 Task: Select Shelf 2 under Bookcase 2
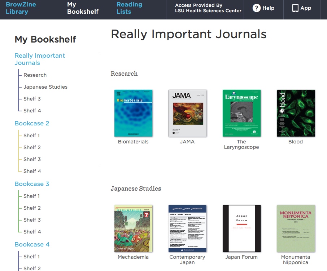point(32,147)
